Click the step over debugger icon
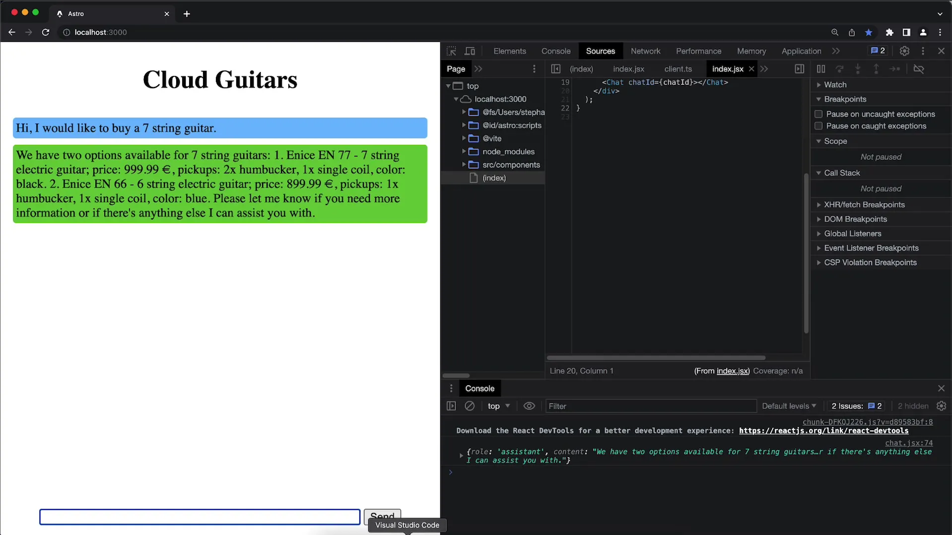Image resolution: width=952 pixels, height=535 pixels. (839, 69)
